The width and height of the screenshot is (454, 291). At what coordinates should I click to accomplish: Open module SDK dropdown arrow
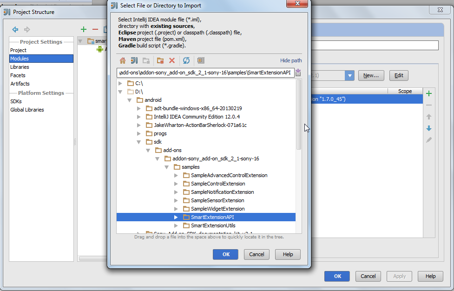pos(349,76)
